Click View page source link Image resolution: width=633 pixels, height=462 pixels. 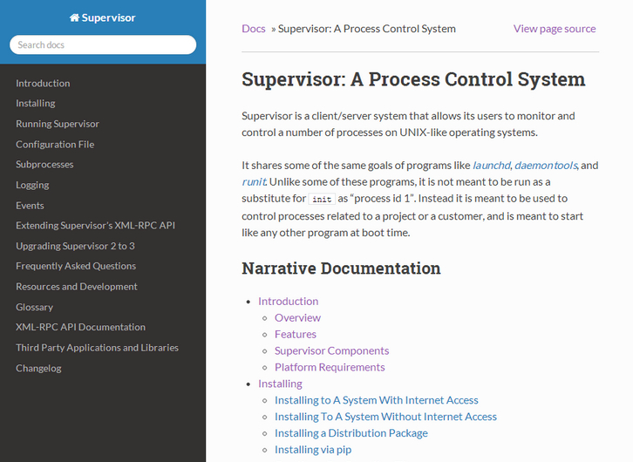(555, 29)
